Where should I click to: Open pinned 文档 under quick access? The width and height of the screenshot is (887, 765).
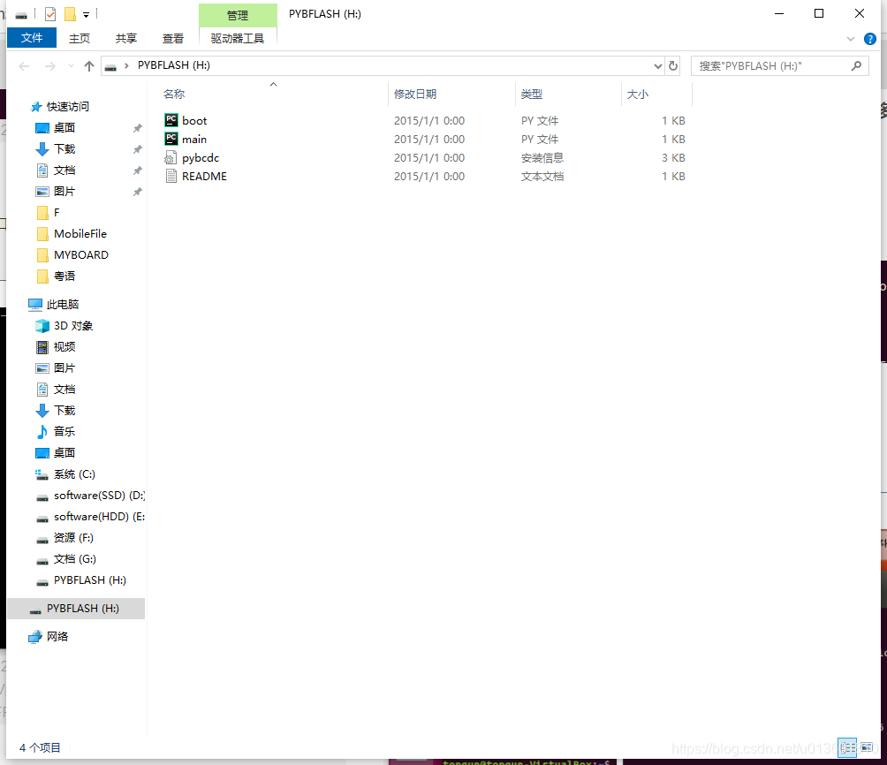(x=64, y=170)
